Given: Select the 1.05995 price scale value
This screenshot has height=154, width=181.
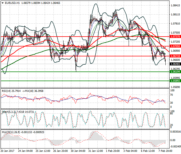Looking at the screenshot, I should (175, 78).
